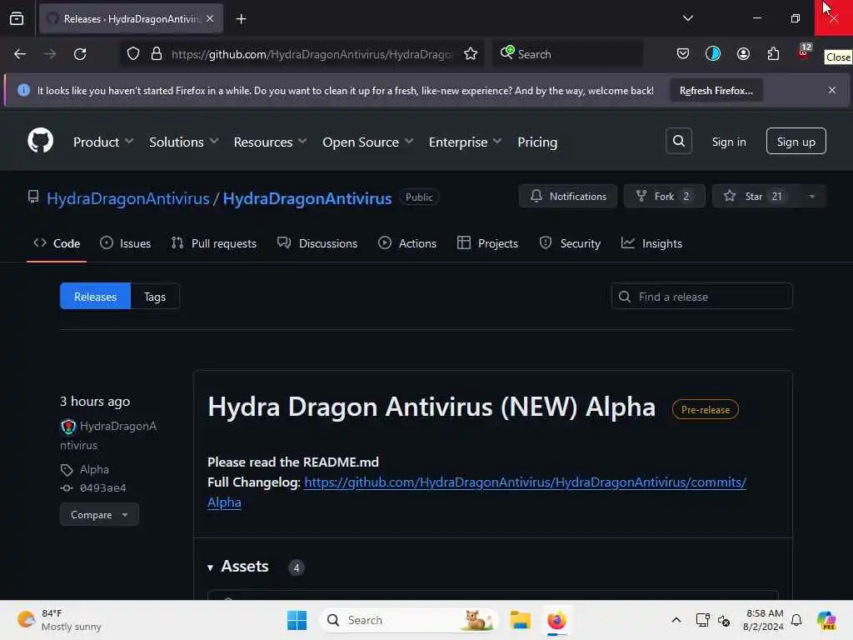Image resolution: width=853 pixels, height=640 pixels.
Task: Select the Code tab
Action: (x=57, y=243)
